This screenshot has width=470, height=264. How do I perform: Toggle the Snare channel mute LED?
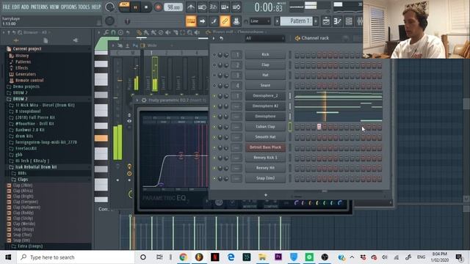(x=214, y=86)
